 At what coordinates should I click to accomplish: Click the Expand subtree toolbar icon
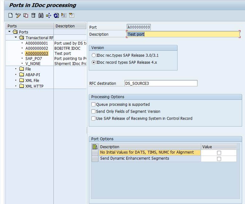tap(64, 15)
